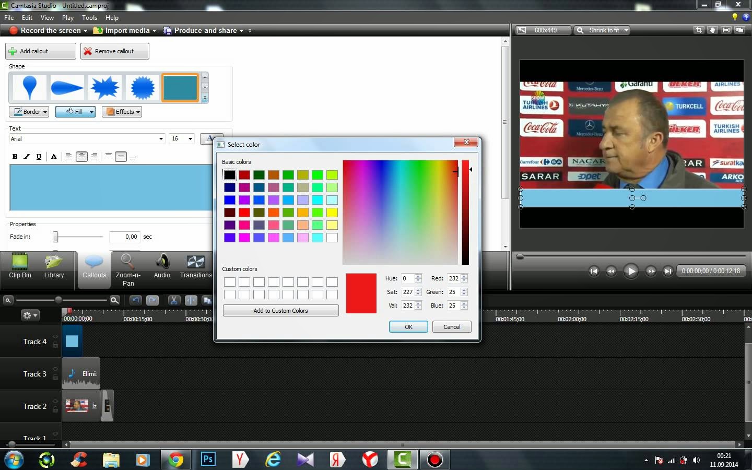
Task: Play the preview video
Action: [x=631, y=271]
